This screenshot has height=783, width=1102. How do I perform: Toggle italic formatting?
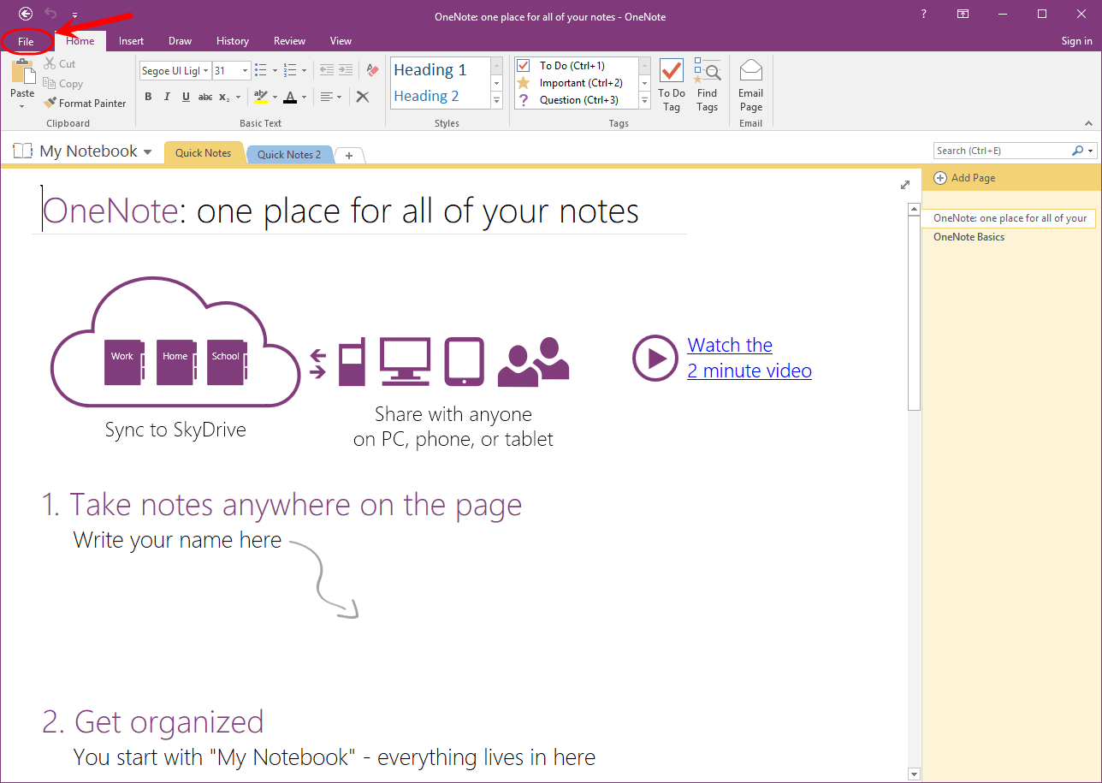[167, 97]
